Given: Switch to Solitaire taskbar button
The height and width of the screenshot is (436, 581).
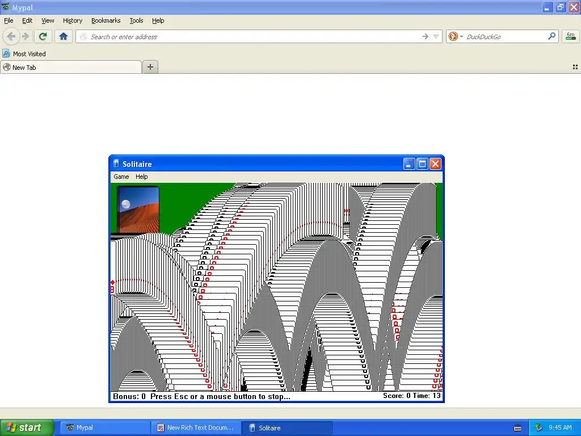Looking at the screenshot, I should point(287,427).
